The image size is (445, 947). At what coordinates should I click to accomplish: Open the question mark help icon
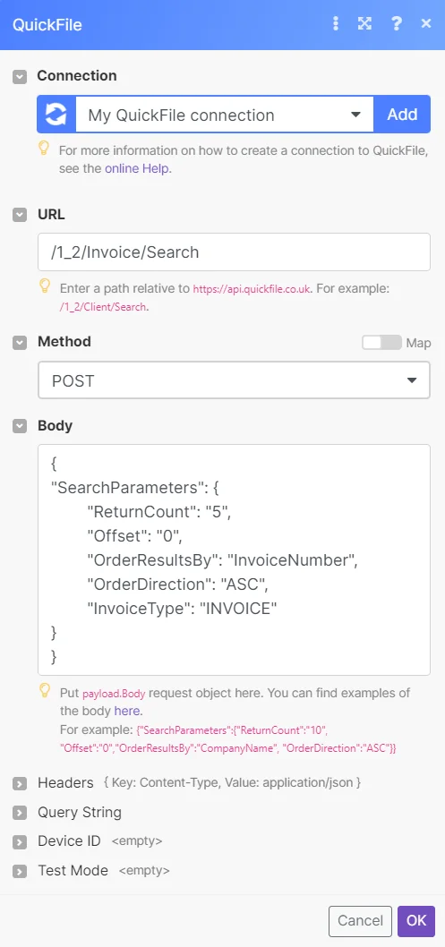click(x=397, y=24)
